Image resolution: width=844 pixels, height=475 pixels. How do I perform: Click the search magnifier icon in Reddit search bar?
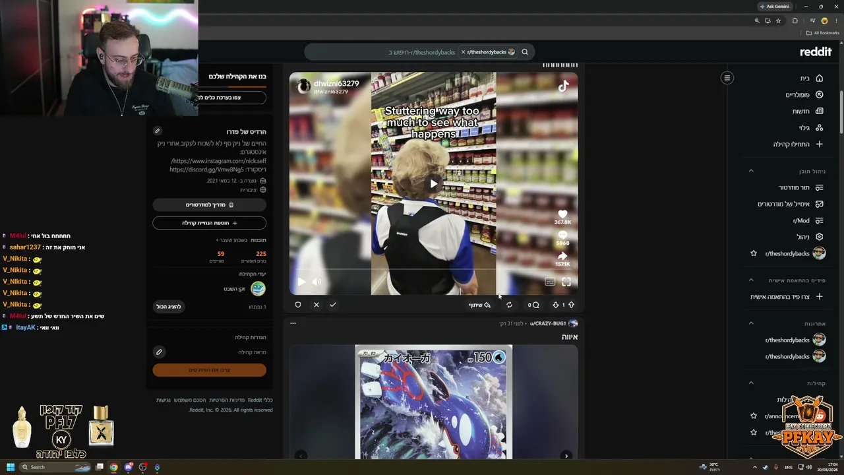click(525, 52)
